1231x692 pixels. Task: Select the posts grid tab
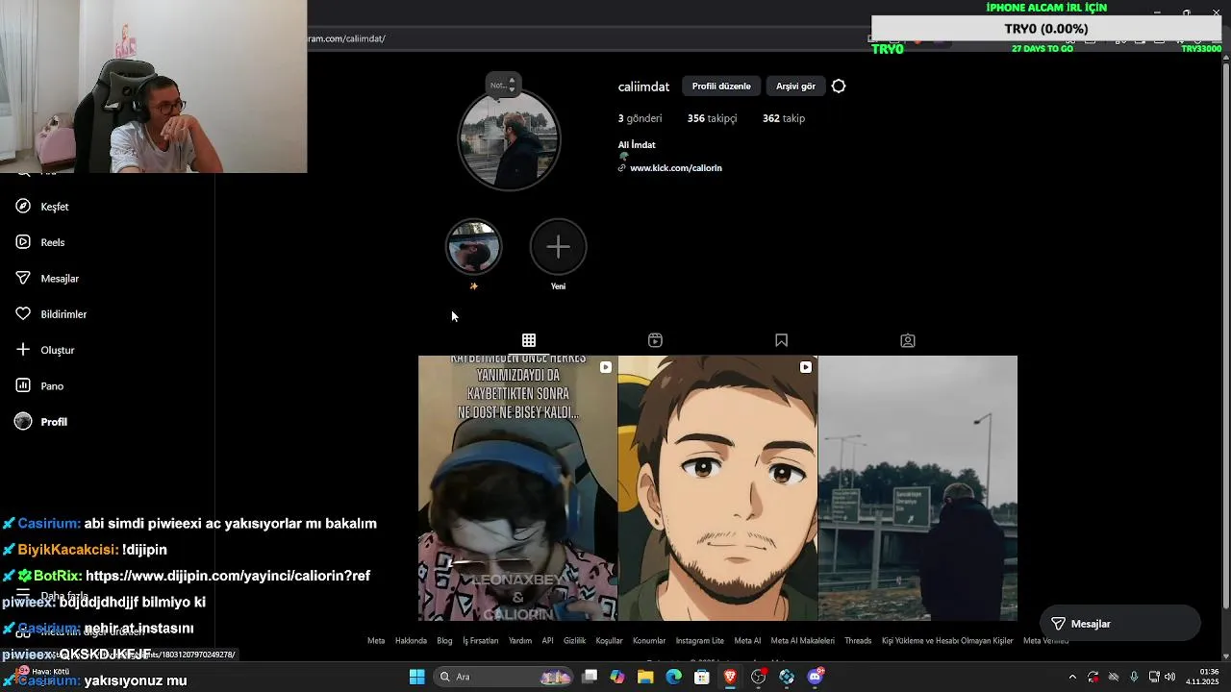[529, 340]
